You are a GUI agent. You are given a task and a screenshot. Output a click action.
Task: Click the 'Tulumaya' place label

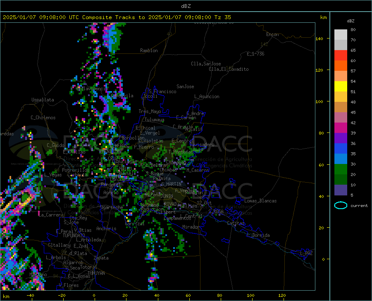tap(155, 120)
